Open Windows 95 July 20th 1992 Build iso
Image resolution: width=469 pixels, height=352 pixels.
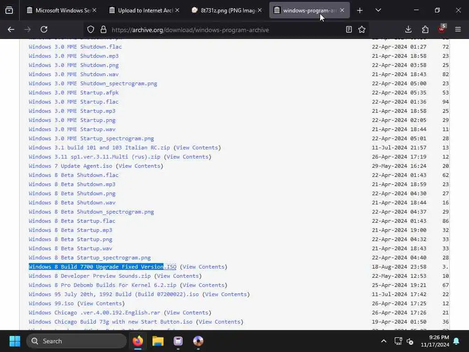[x=114, y=294]
